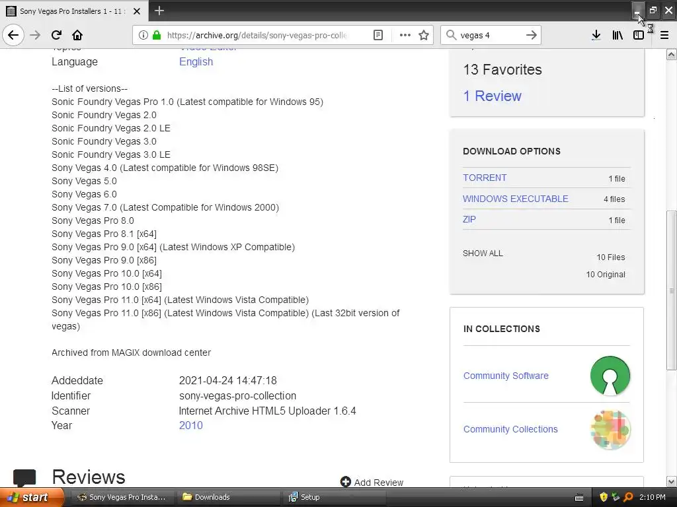Go back with the browser back arrow
Image resolution: width=677 pixels, height=507 pixels.
(13, 35)
